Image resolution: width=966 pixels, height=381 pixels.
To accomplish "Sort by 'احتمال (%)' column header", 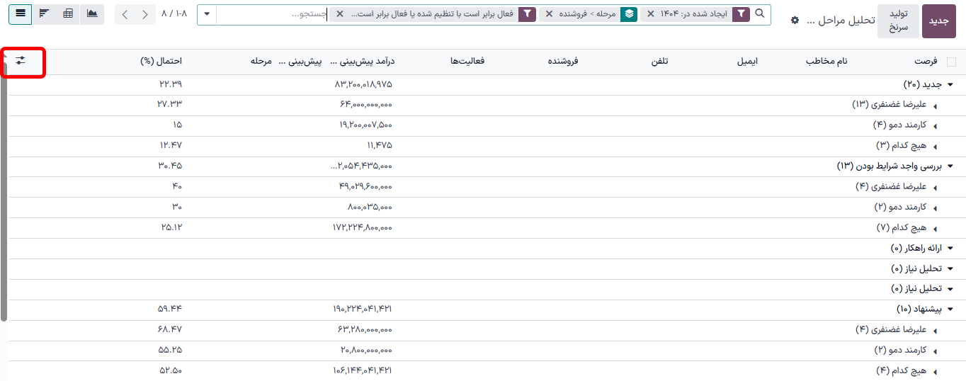I will 161,62.
